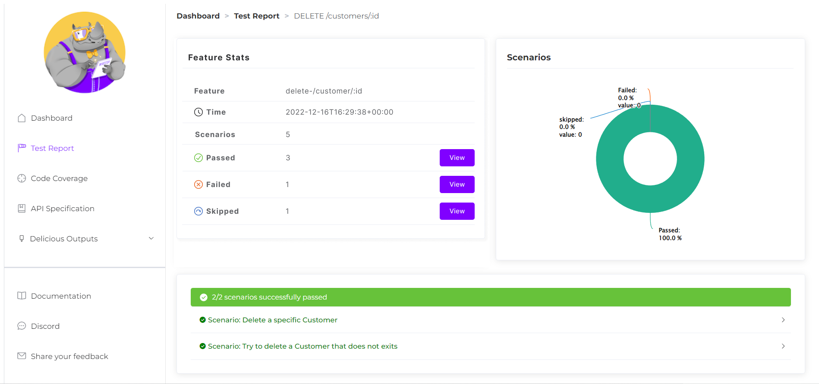Image resolution: width=819 pixels, height=384 pixels.
Task: Click the Test Report flag icon
Action: tap(22, 148)
